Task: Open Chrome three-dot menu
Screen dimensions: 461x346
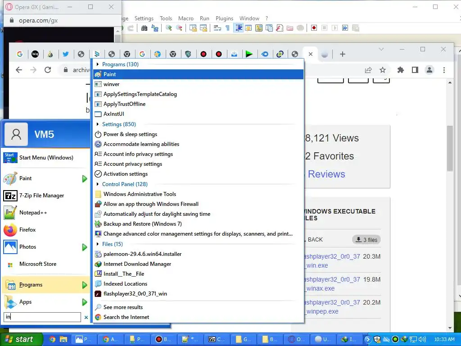Action: 444,70
